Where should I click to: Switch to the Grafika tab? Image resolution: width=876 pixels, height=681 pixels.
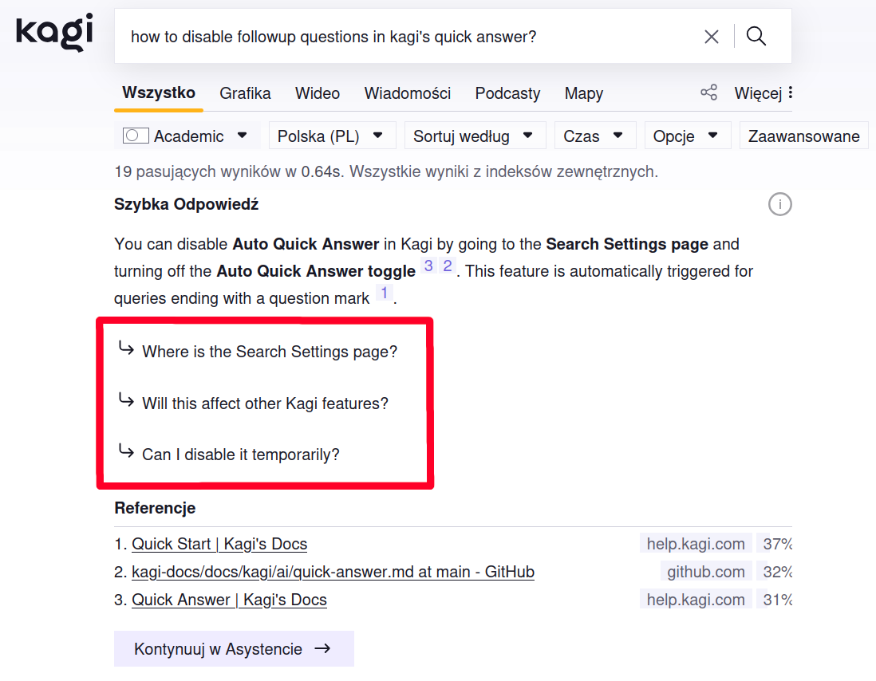[245, 93]
